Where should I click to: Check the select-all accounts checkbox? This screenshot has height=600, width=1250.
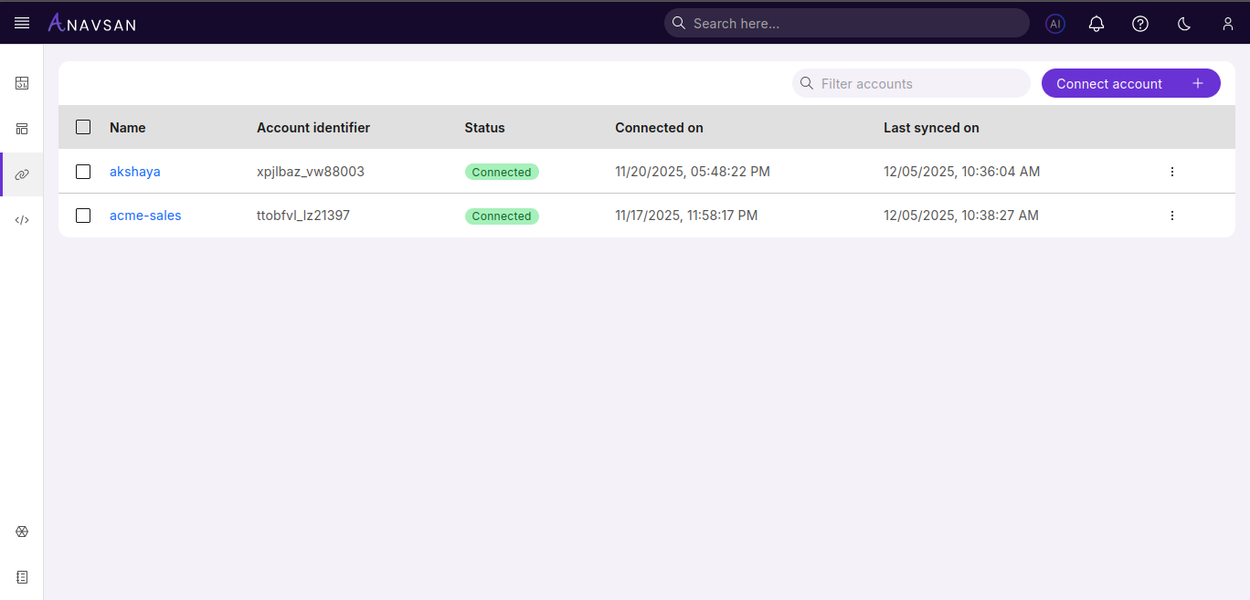click(x=83, y=127)
